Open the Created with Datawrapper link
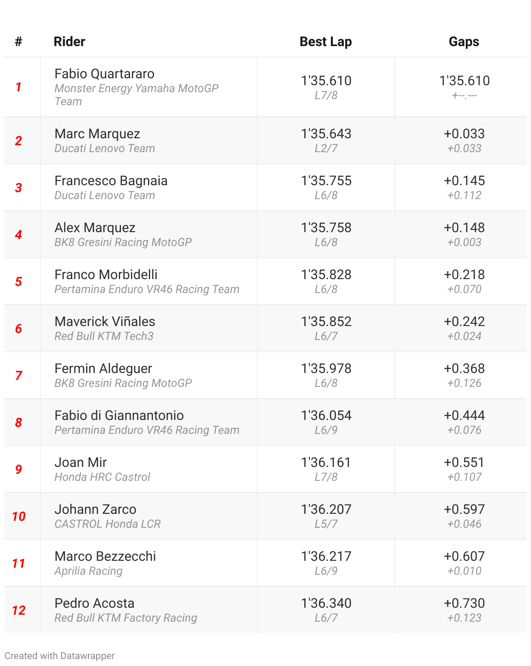 (x=60, y=656)
